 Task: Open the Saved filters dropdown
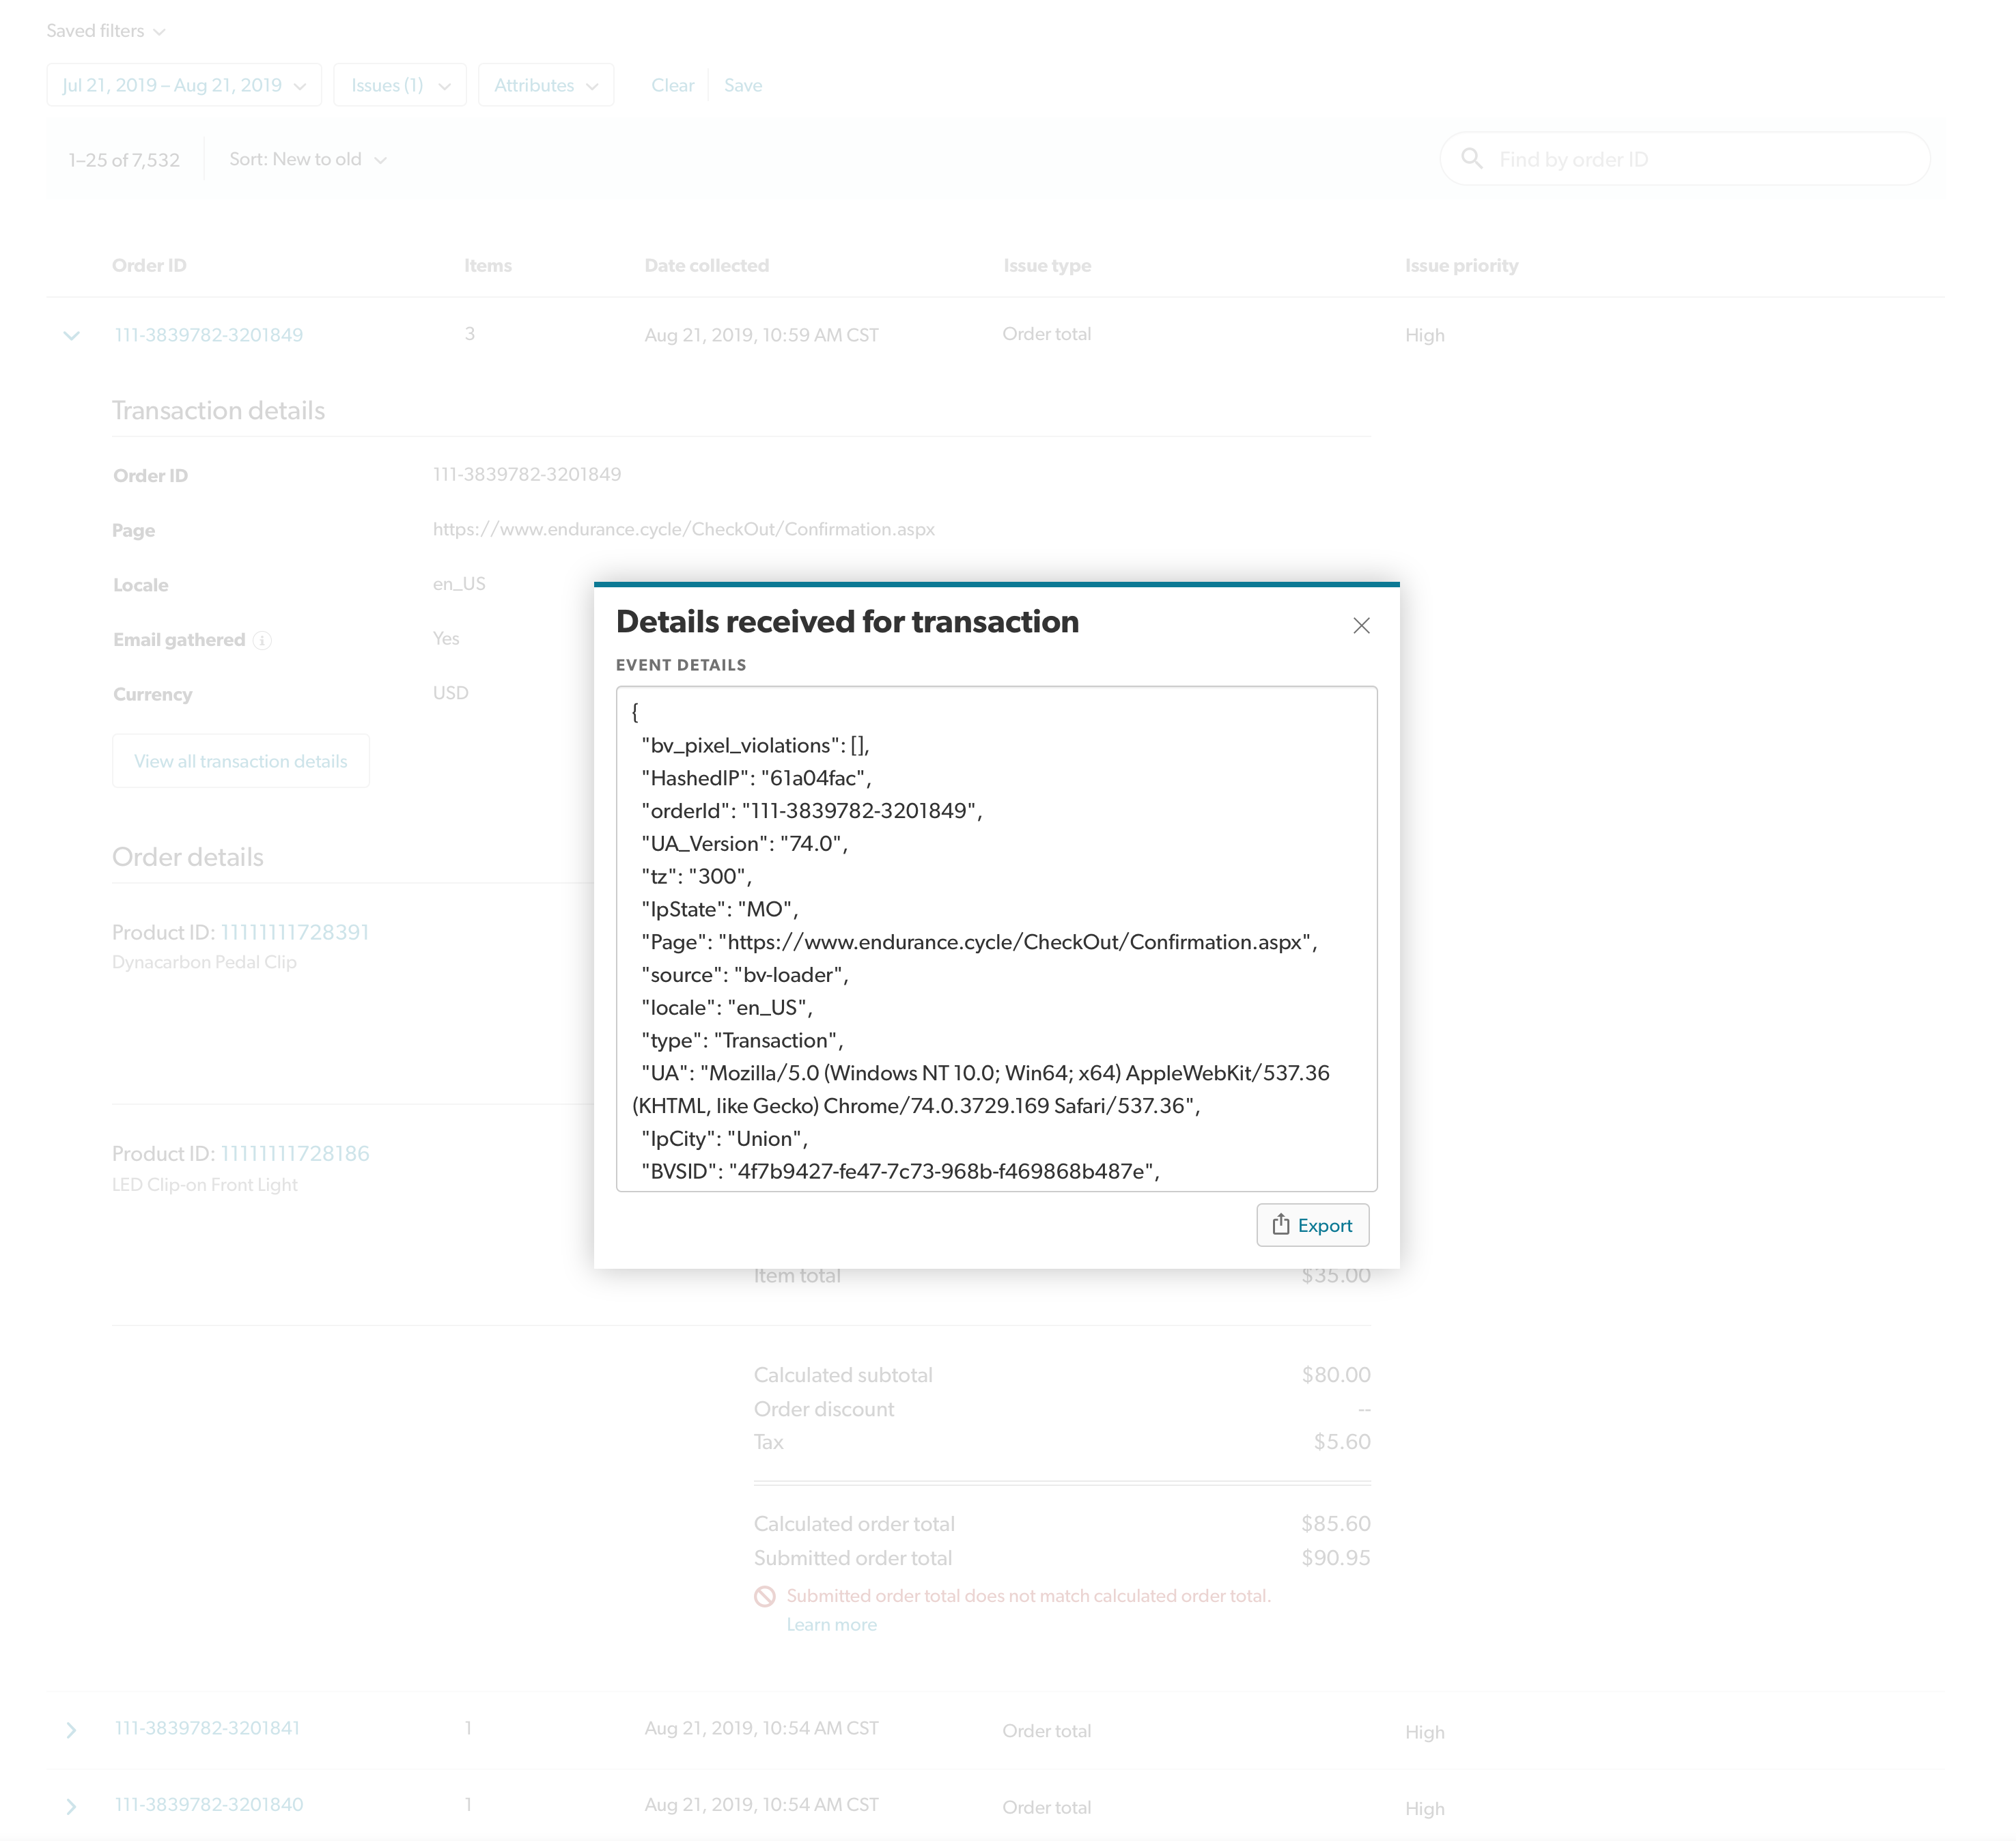pyautogui.click(x=105, y=31)
